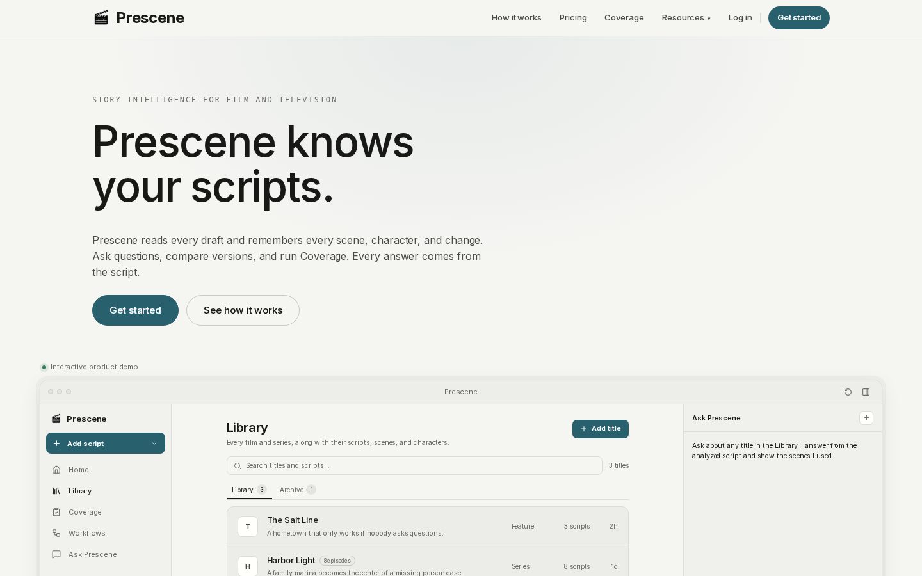922x576 pixels.
Task: Switch to the Archive tab
Action: point(298,490)
